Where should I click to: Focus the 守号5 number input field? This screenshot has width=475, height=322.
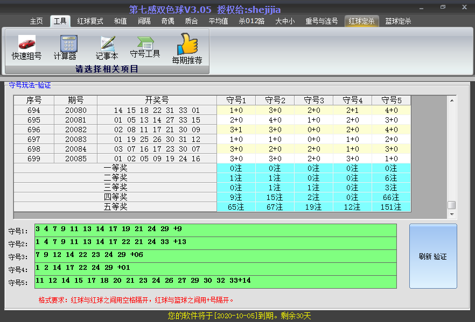(215, 281)
